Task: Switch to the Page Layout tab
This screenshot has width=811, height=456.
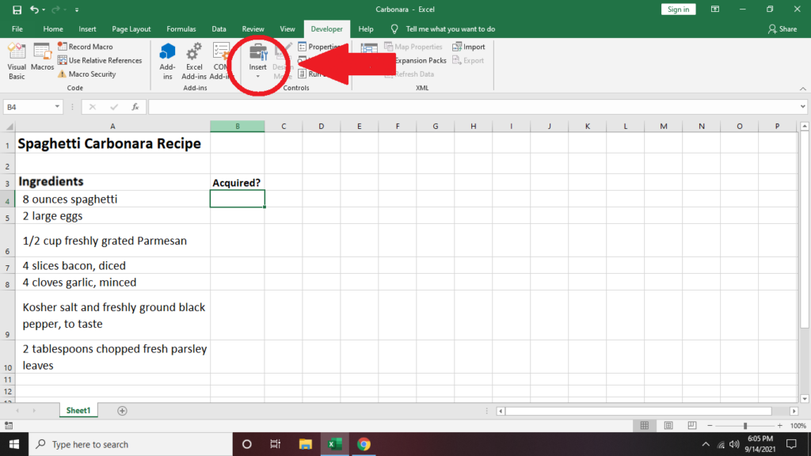Action: [x=131, y=29]
